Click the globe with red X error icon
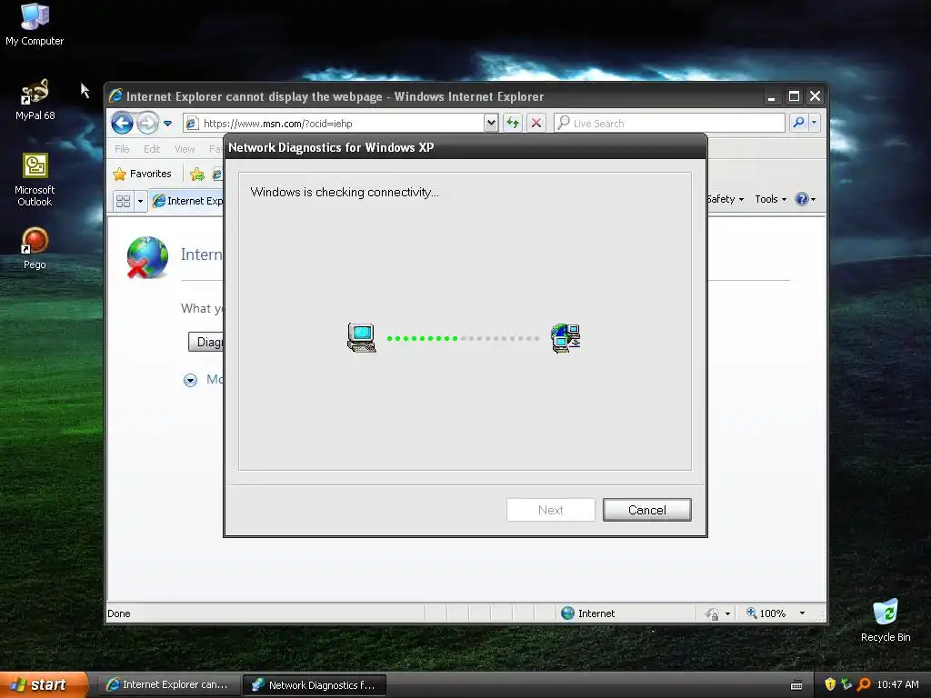This screenshot has height=698, width=931. (x=147, y=257)
